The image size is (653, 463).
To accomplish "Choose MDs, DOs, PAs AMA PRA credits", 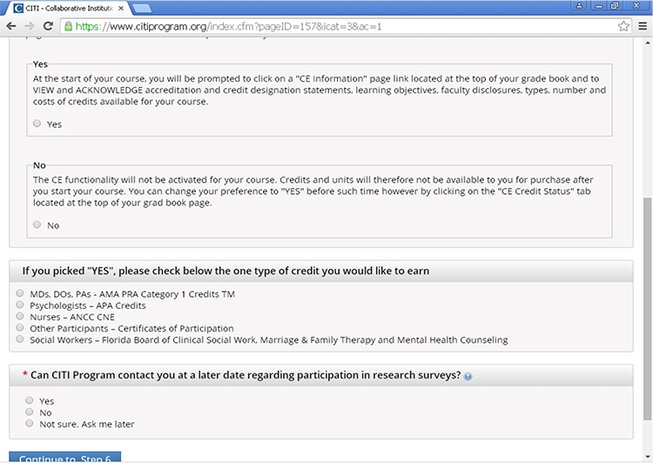I will pos(19,293).
